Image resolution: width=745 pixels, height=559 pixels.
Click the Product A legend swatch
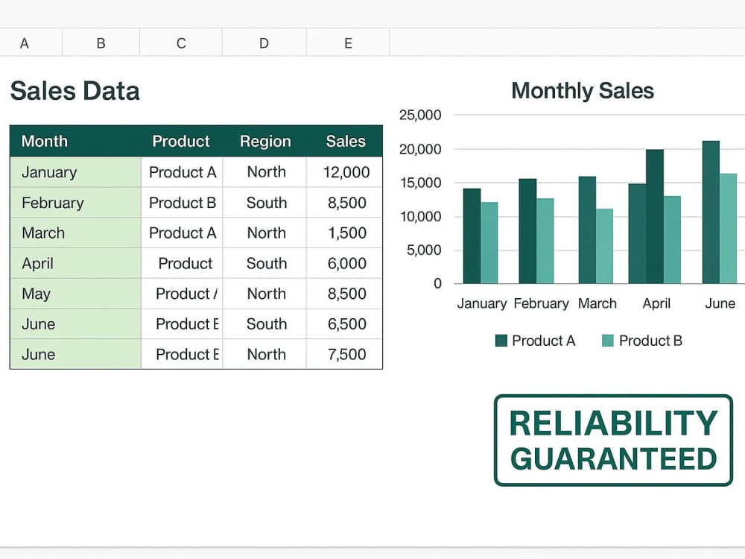click(x=501, y=341)
